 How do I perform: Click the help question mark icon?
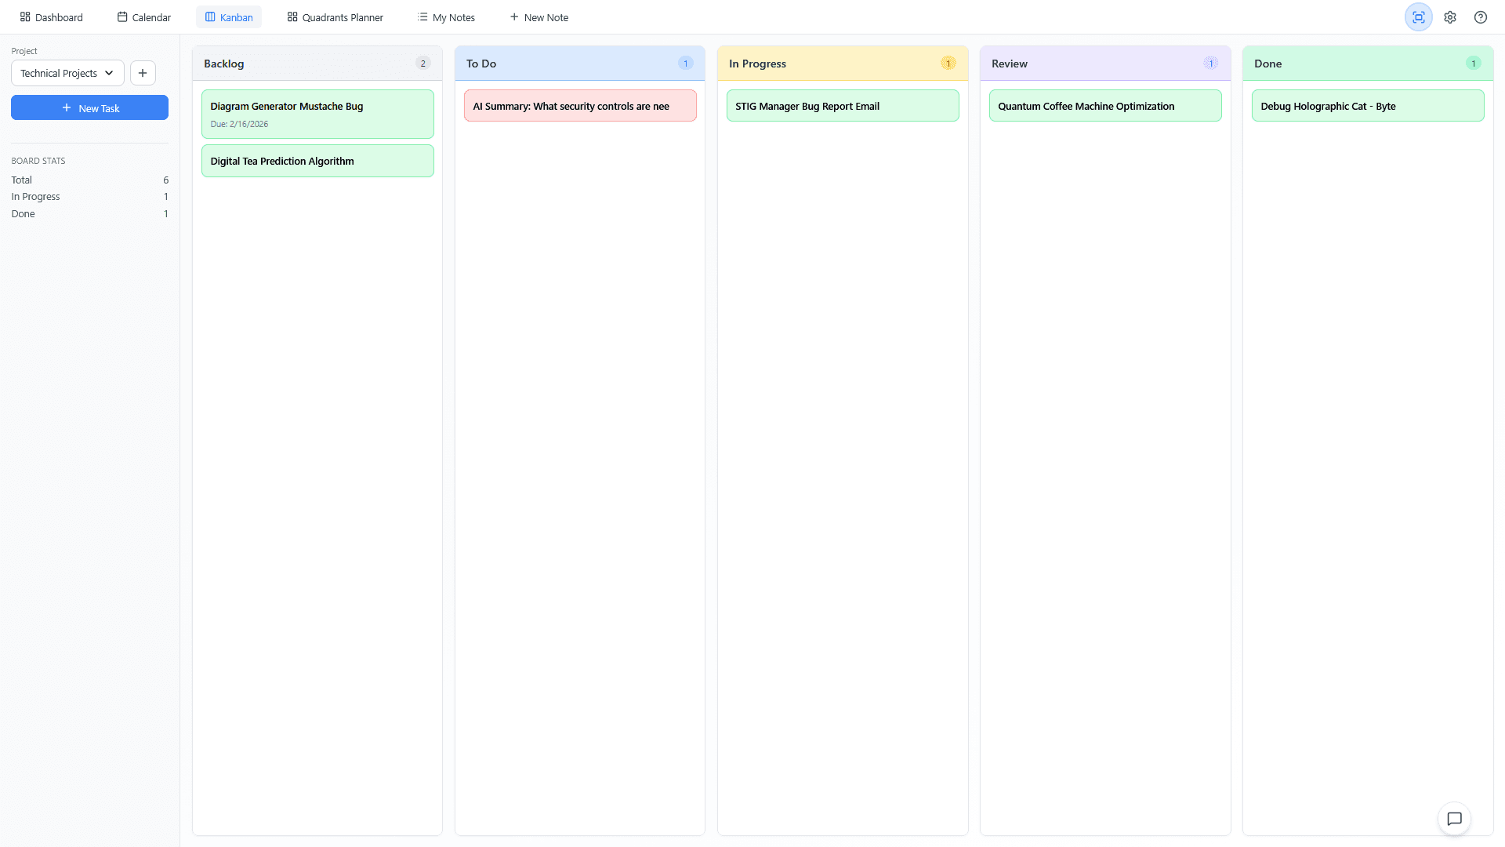[x=1481, y=16]
